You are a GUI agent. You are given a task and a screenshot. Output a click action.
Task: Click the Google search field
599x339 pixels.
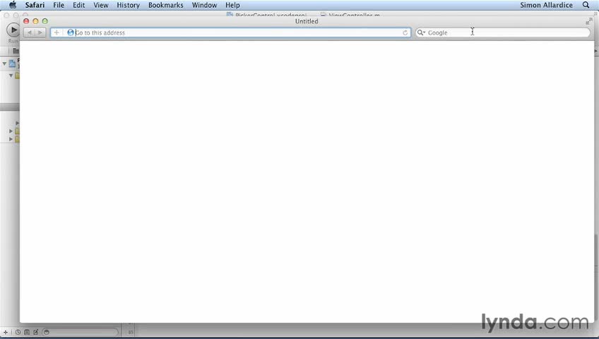click(503, 32)
